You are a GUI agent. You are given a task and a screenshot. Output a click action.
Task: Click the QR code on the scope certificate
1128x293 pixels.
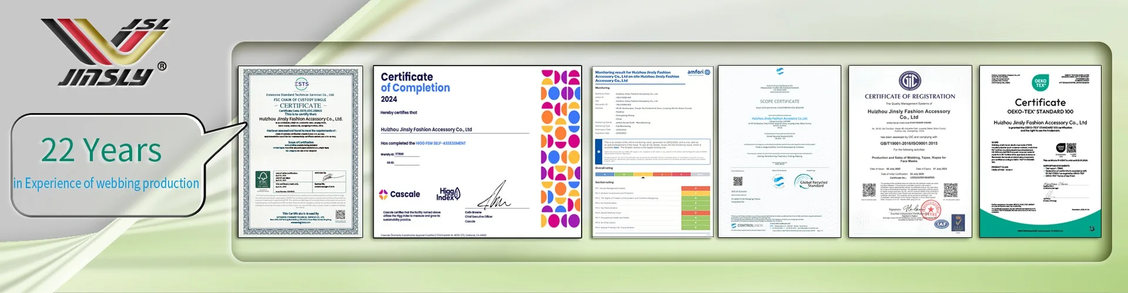click(x=738, y=181)
